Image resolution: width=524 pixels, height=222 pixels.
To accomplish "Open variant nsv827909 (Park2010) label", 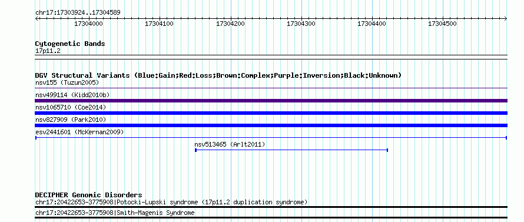I will pyautogui.click(x=71, y=120).
